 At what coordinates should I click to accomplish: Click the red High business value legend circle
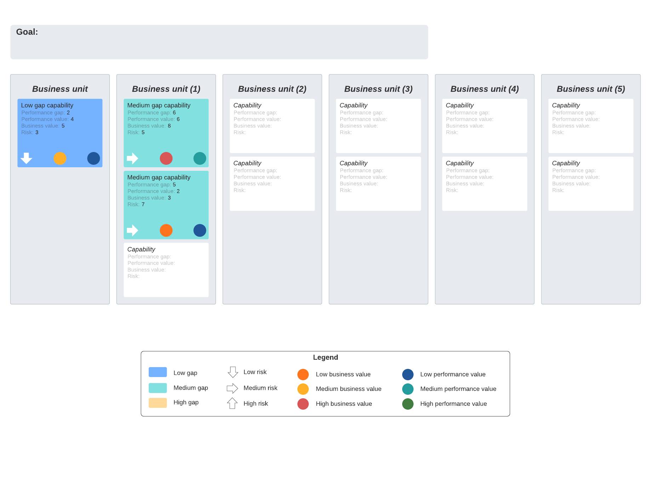(303, 404)
